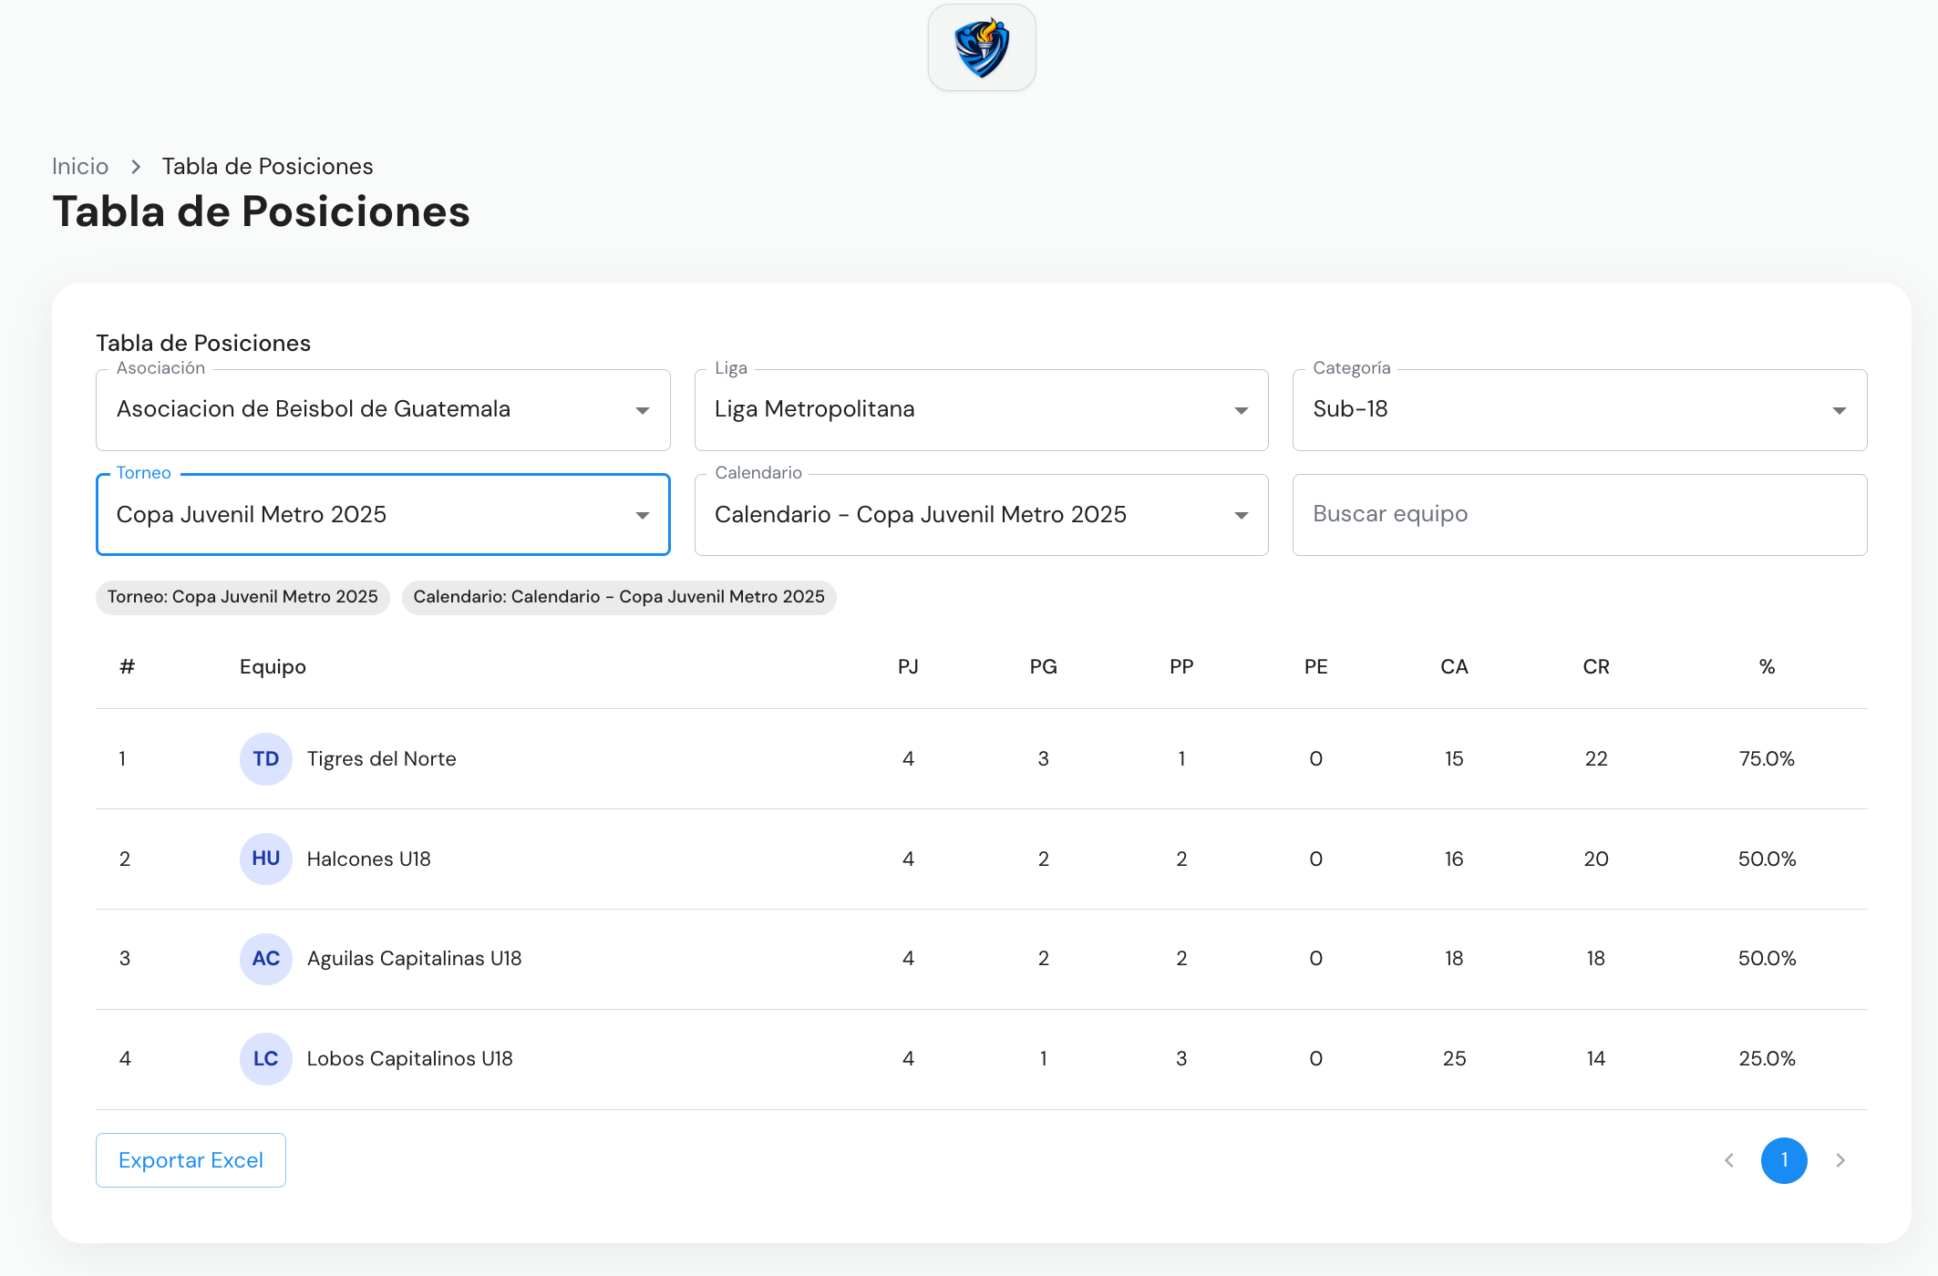The height and width of the screenshot is (1276, 1938).
Task: Select the AC avatar of Aguilas Capitalinas U18
Action: point(265,958)
